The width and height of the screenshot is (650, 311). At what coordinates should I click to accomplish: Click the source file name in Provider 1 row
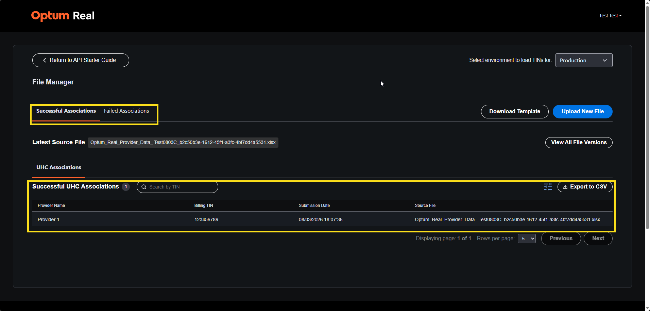tap(507, 219)
